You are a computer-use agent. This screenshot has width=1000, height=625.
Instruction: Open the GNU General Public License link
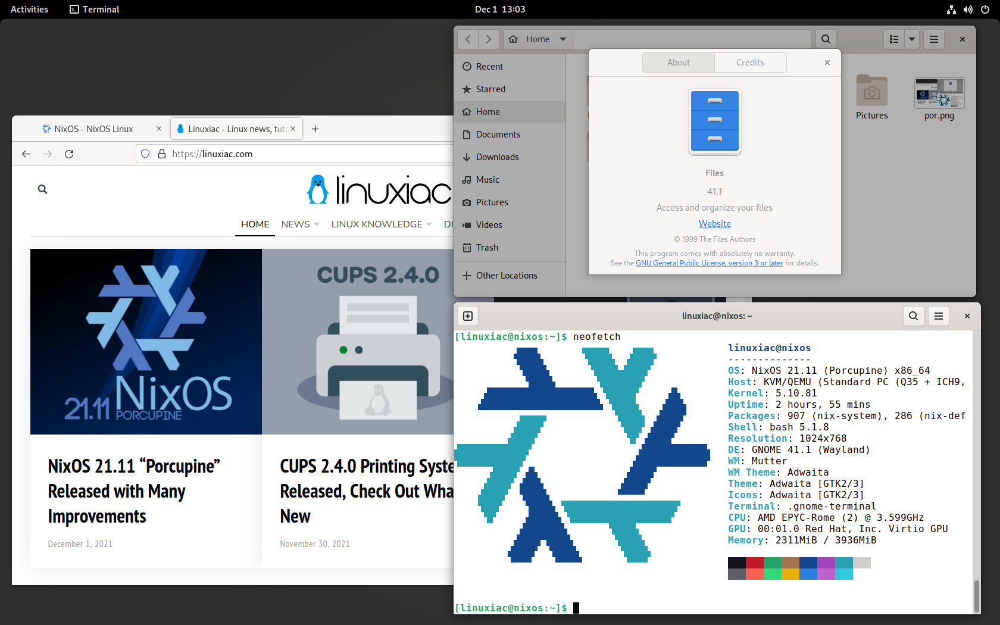(x=710, y=263)
